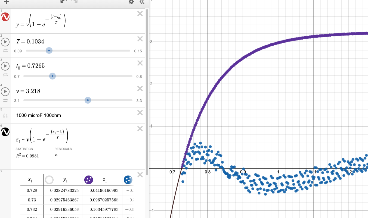Select cell 0.732 in table
368x218 pixels.
pos(32,210)
